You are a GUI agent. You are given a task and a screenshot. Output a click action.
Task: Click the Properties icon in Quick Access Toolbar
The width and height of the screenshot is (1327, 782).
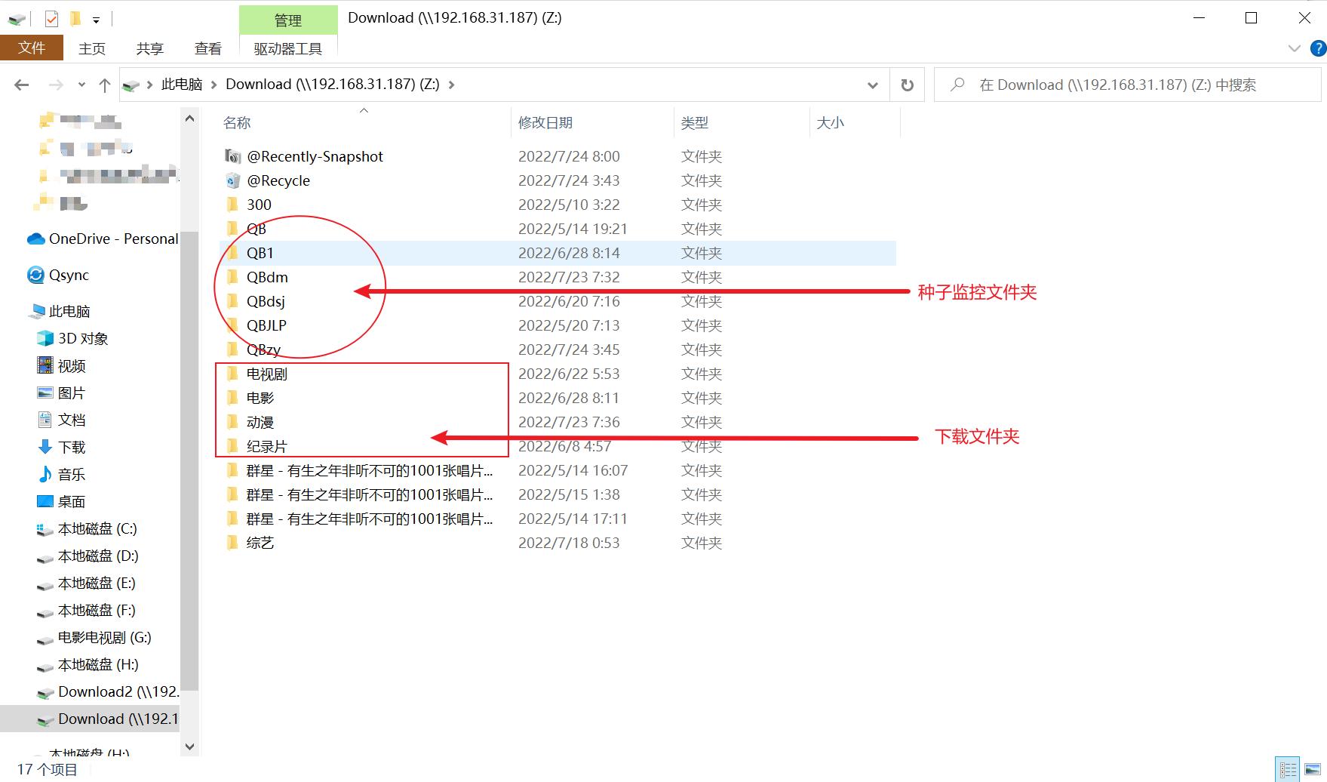click(x=50, y=17)
